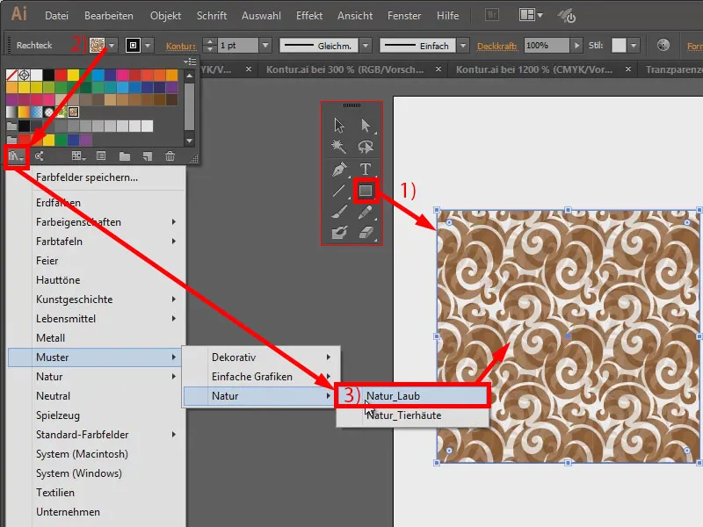703x527 pixels.
Task: Select the None swatch with red slash
Action: [x=11, y=75]
